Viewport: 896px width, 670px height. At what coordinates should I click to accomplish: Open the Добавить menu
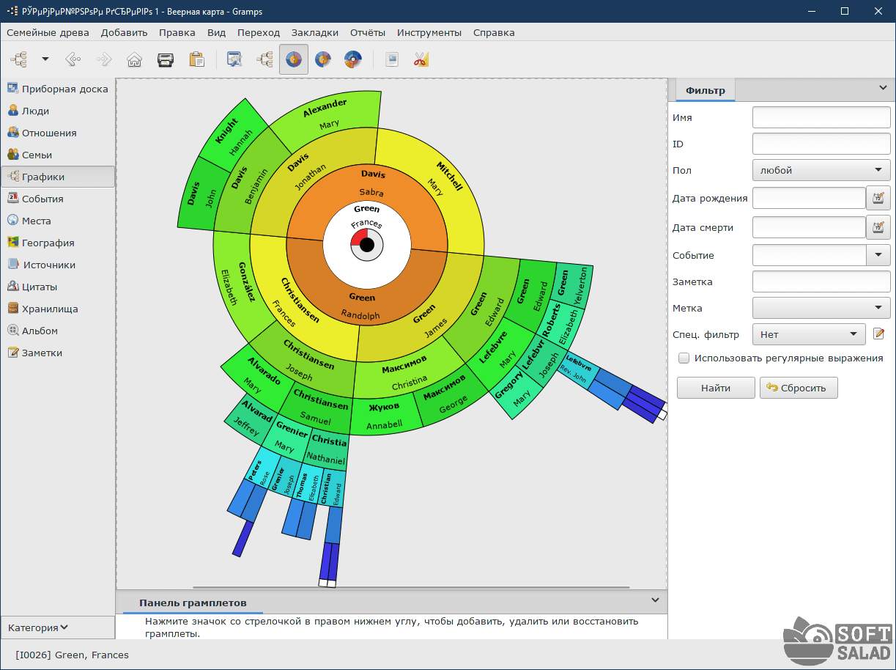124,32
